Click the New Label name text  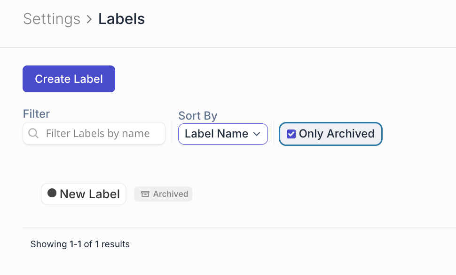(90, 194)
